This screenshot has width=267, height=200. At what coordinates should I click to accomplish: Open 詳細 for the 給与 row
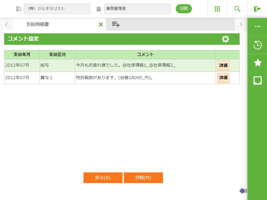(x=223, y=66)
